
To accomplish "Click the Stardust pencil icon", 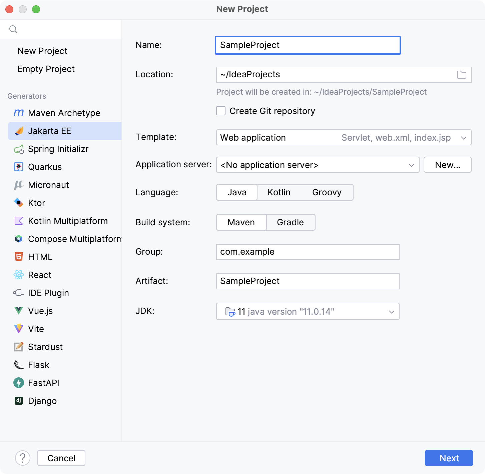I will point(19,347).
